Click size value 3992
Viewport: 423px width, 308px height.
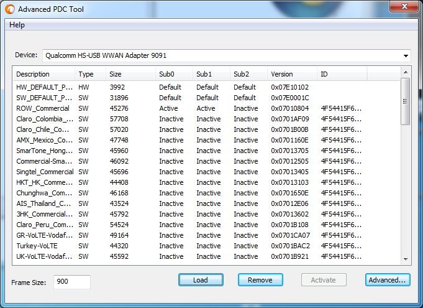pos(117,87)
